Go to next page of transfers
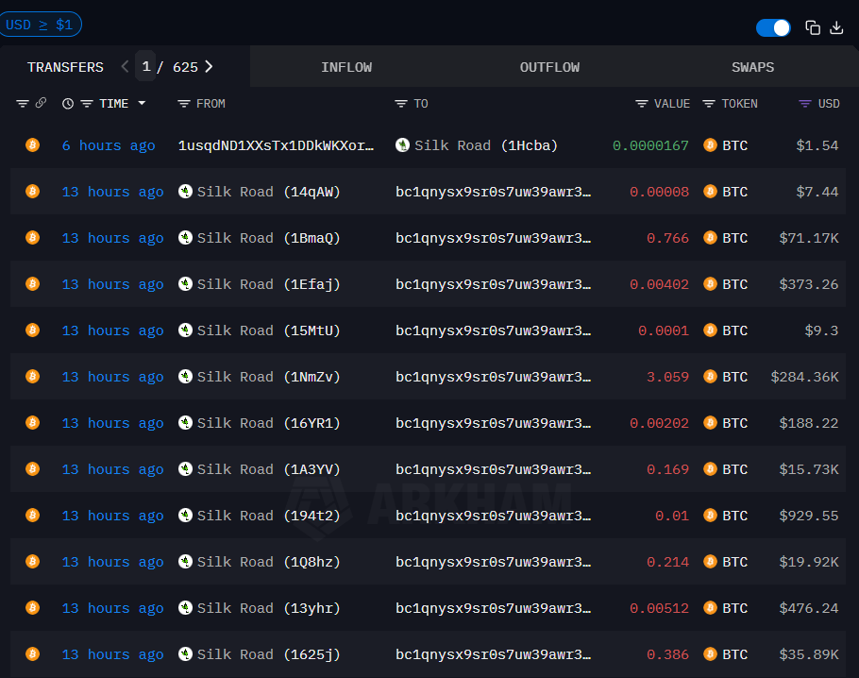859x678 pixels. coord(209,67)
